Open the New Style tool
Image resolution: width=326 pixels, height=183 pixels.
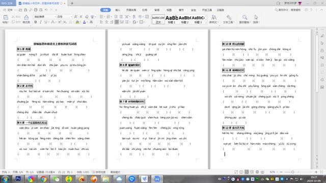click(213, 19)
